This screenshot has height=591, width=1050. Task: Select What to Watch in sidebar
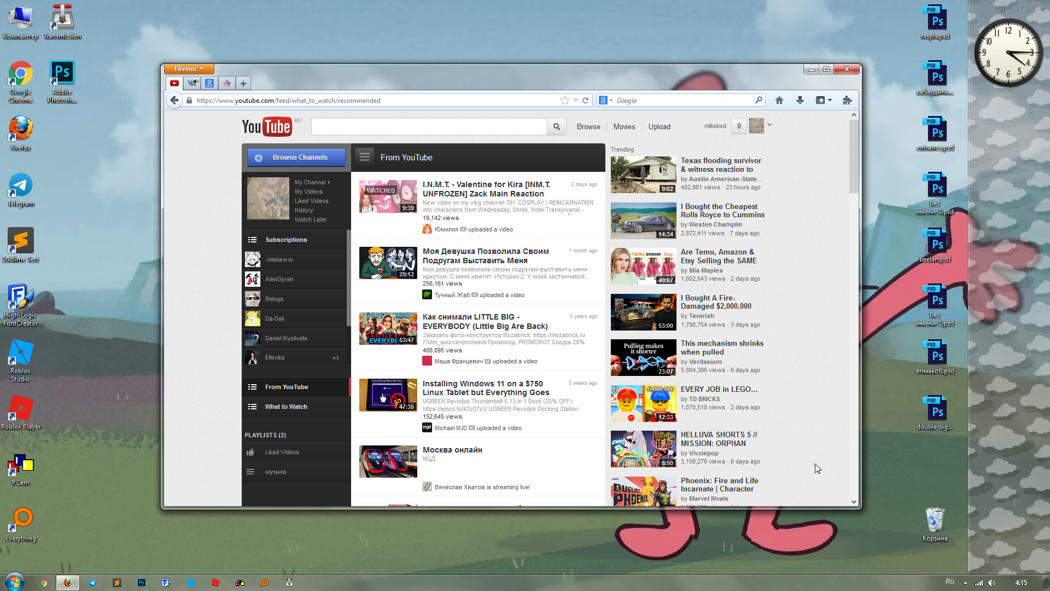pyautogui.click(x=286, y=407)
